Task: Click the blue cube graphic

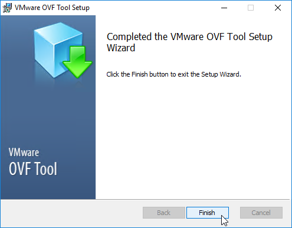Action: click(x=58, y=50)
